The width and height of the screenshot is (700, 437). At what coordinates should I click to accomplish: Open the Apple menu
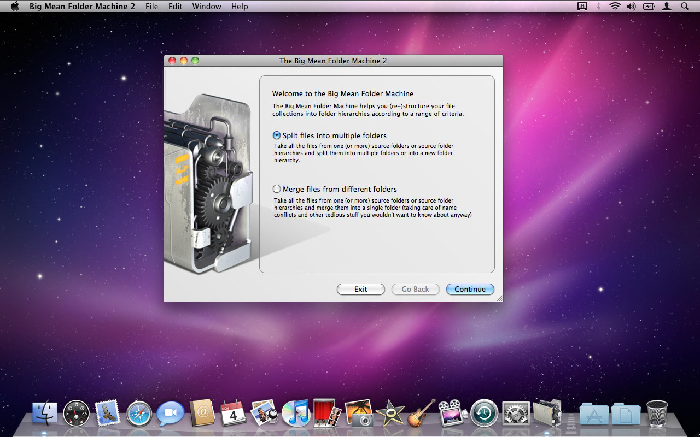[x=15, y=7]
